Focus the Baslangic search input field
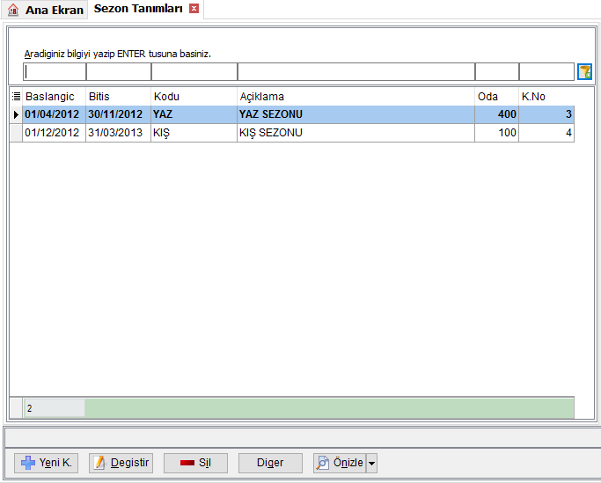 click(55, 71)
